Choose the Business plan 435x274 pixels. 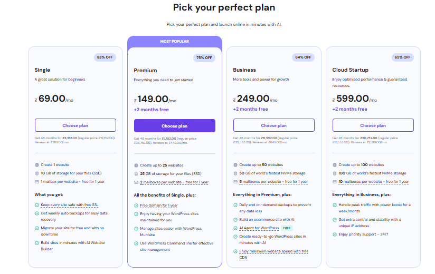[x=274, y=125]
